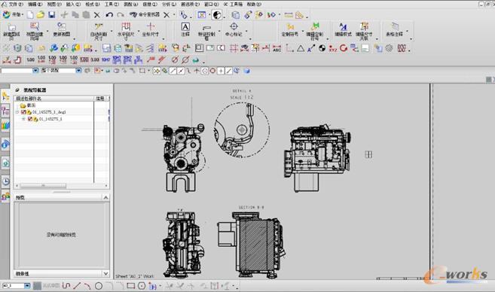Viewport: 495px width, 292px height.
Task: Collapse the 01_145275_1_dwg1 tree node
Action: [17, 112]
